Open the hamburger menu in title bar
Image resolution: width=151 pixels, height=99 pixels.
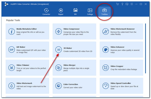tap(132, 4)
